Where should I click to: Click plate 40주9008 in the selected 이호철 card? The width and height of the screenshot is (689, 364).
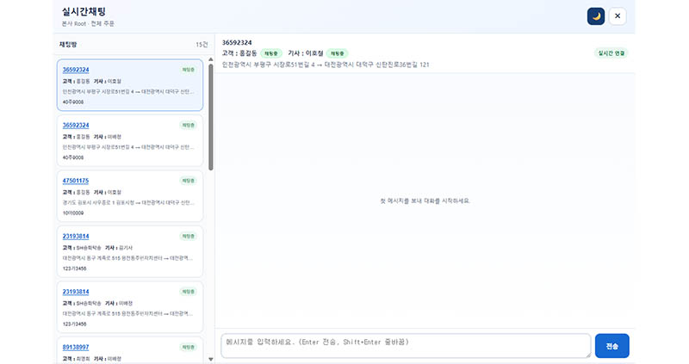[x=73, y=102]
